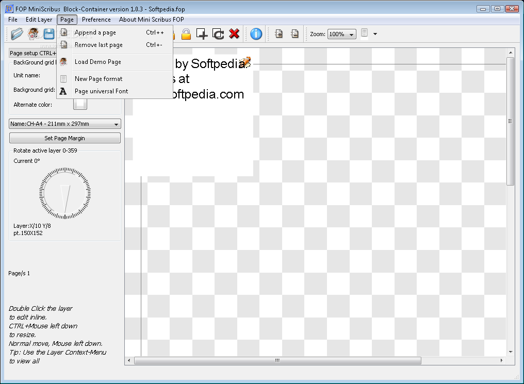This screenshot has width=524, height=384.
Task: Open the Zoom 100% combo box
Action: pos(341,34)
